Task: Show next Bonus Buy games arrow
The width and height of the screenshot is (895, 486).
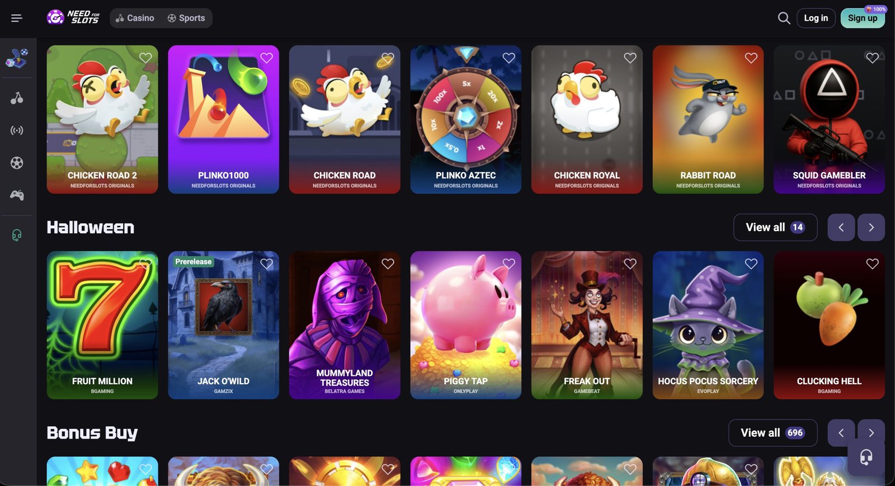Action: (871, 433)
